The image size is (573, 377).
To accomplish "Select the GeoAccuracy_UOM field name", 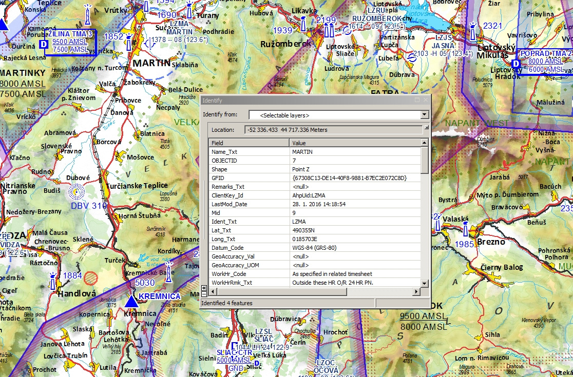I will click(235, 266).
